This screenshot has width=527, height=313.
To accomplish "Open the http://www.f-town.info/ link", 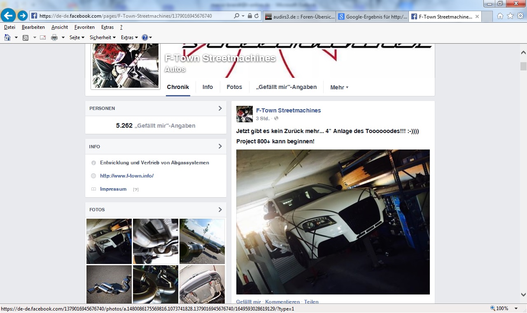I will 127,176.
